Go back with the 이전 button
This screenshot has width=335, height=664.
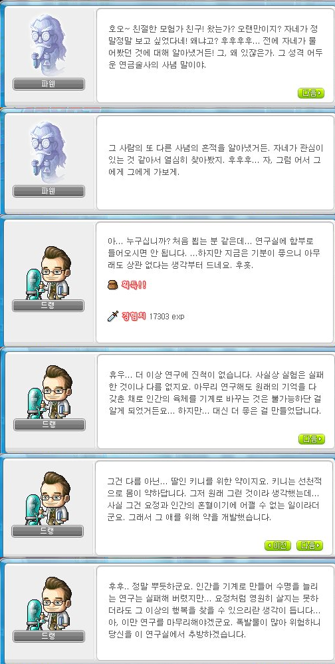tap(277, 546)
